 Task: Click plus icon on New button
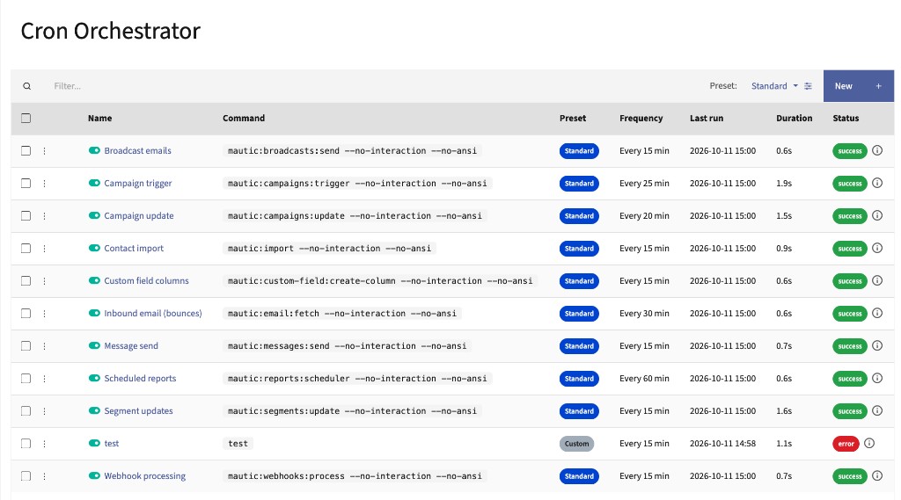click(x=879, y=86)
